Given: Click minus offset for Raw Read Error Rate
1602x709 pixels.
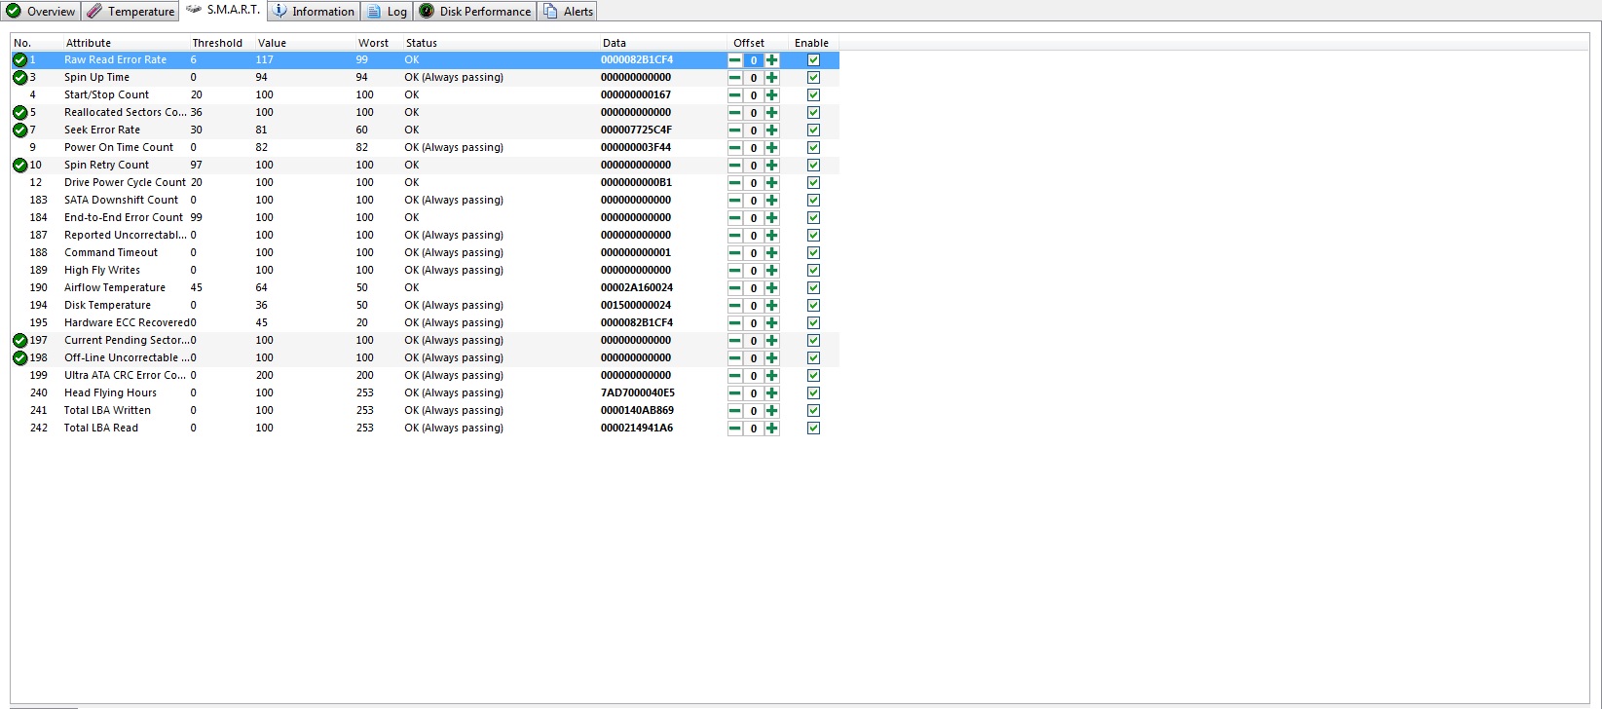Looking at the screenshot, I should 735,60.
